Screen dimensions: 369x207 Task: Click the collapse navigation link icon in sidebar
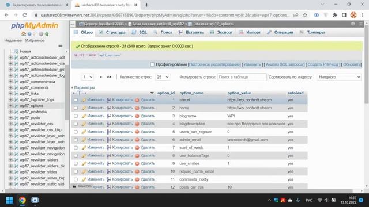point(61,46)
